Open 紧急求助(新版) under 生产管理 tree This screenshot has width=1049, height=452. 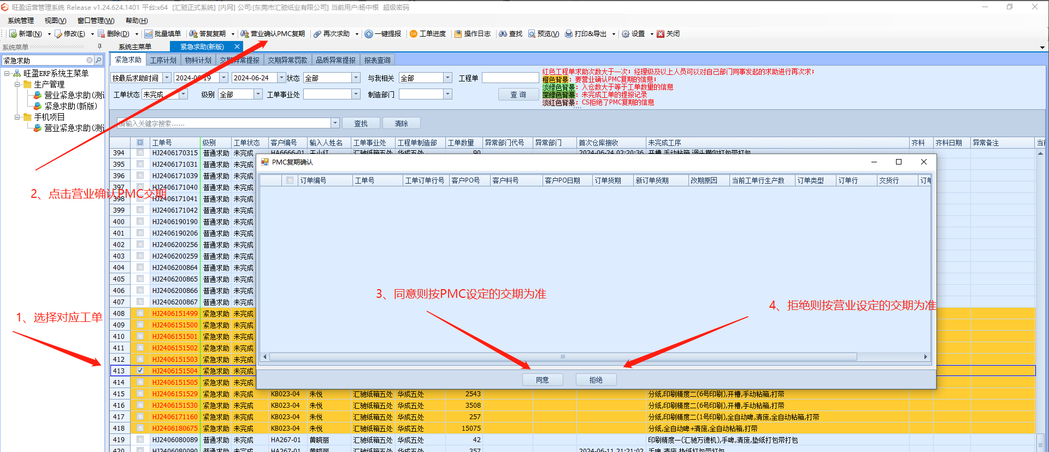click(x=70, y=106)
